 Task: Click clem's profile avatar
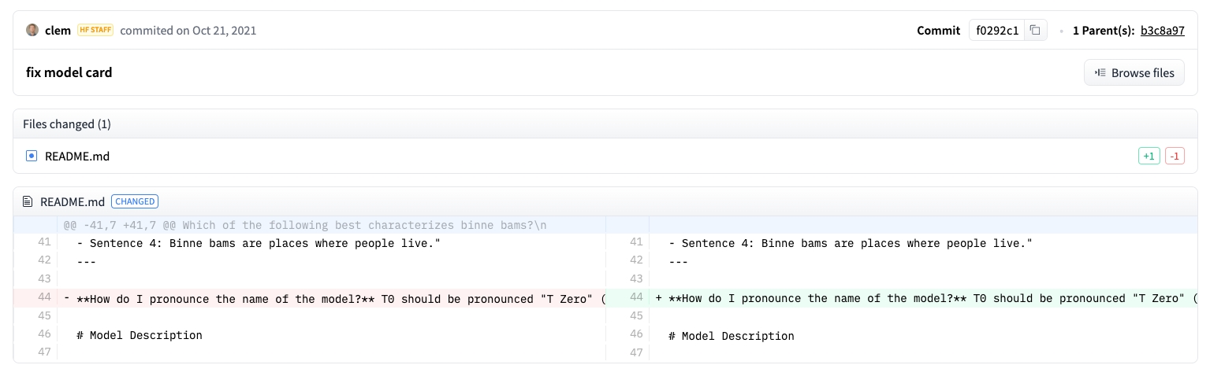coord(32,31)
